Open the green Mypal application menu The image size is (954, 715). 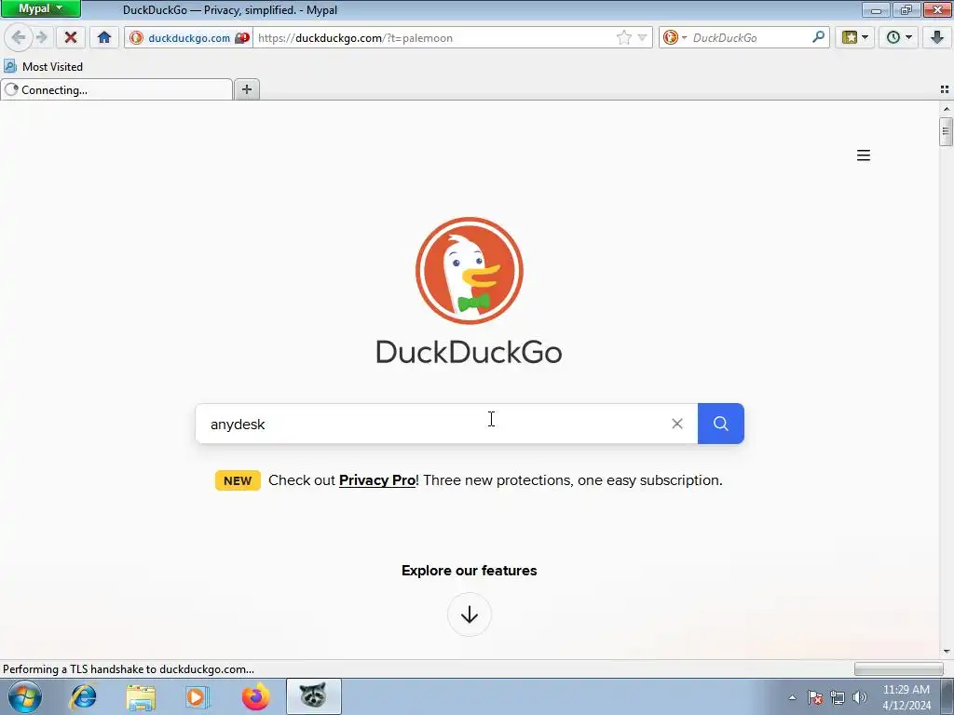coord(40,8)
